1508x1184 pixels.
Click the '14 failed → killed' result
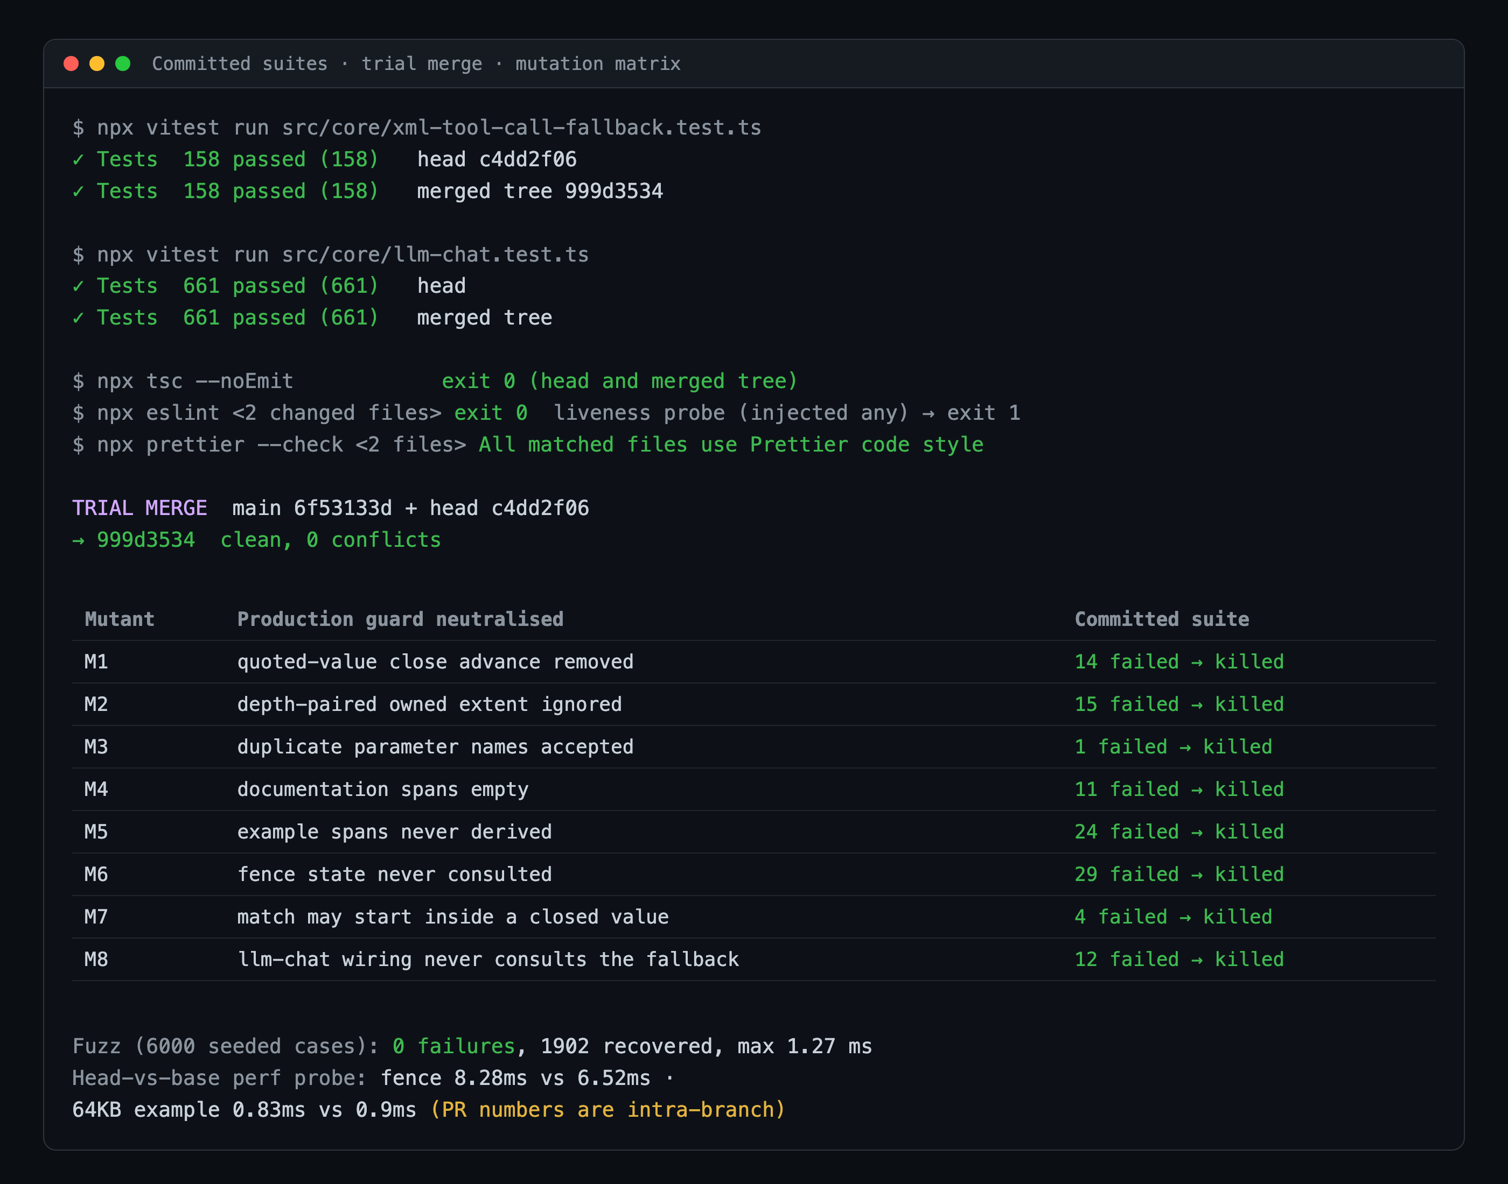coord(1179,662)
